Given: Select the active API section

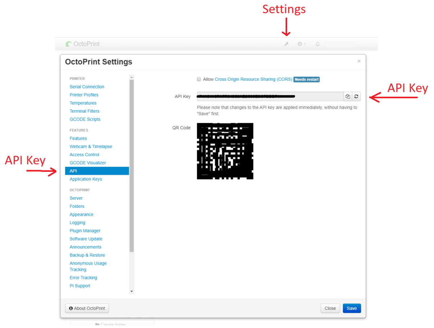Looking at the screenshot, I should pyautogui.click(x=97, y=171).
